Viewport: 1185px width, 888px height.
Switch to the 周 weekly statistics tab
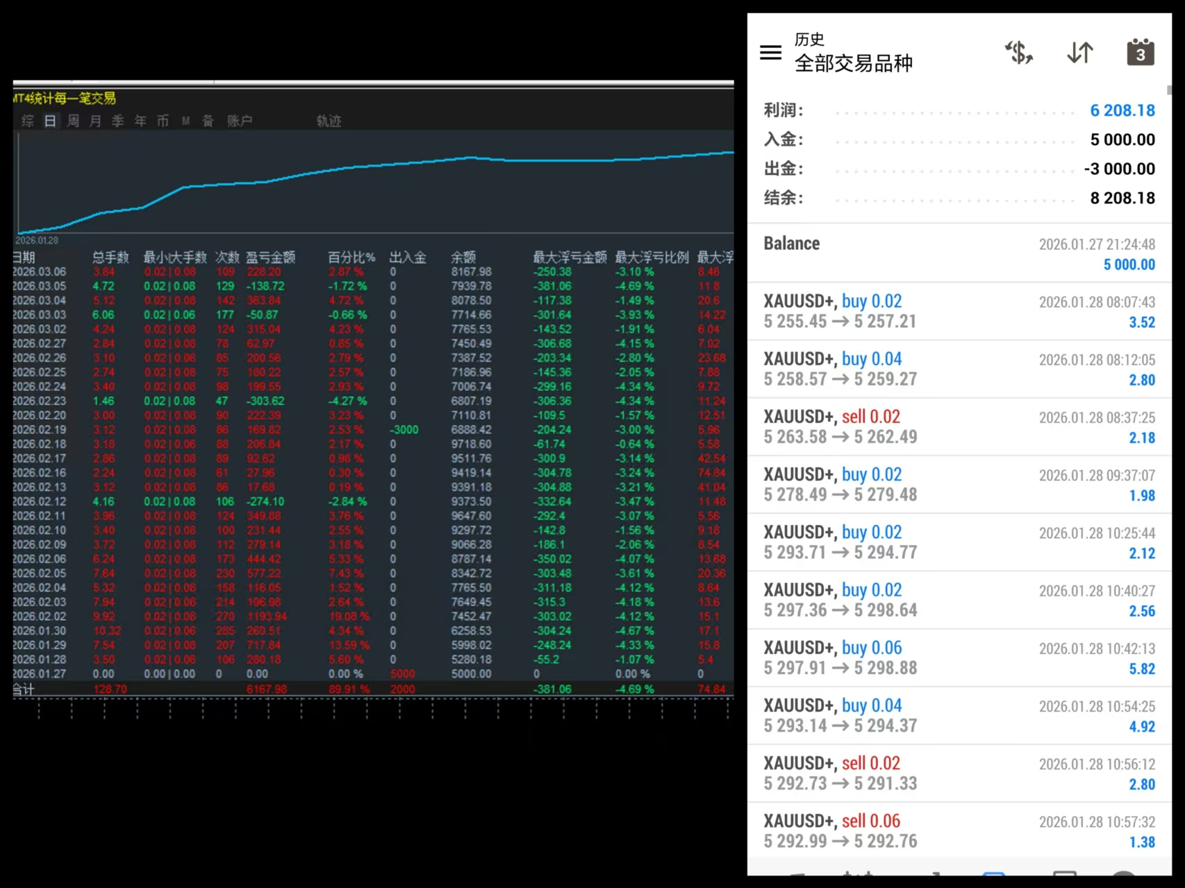pos(72,120)
